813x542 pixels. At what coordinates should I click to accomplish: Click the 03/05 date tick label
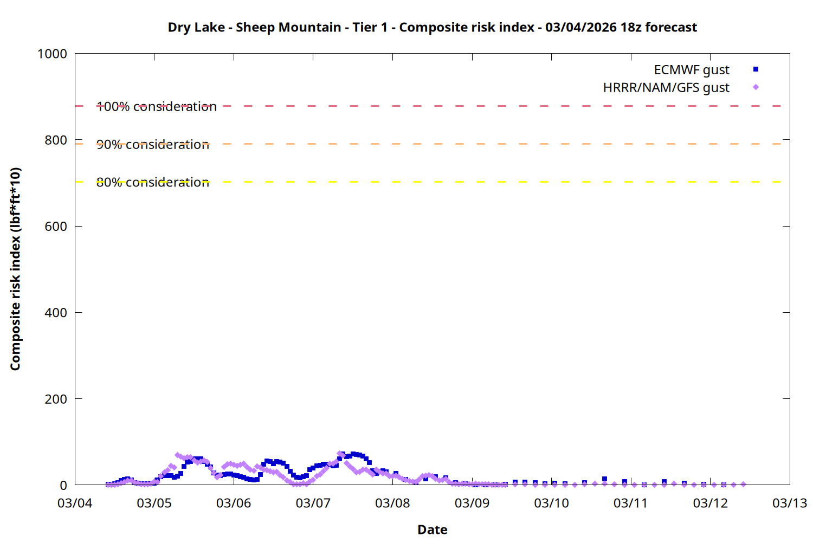click(154, 503)
